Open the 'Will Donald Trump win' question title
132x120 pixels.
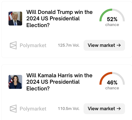click(60, 19)
